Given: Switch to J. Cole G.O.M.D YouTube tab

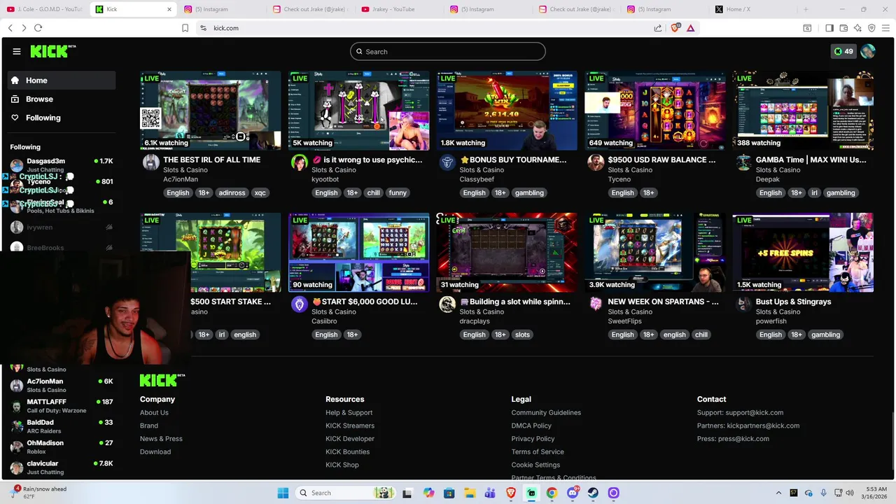Looking at the screenshot, I should point(44,9).
